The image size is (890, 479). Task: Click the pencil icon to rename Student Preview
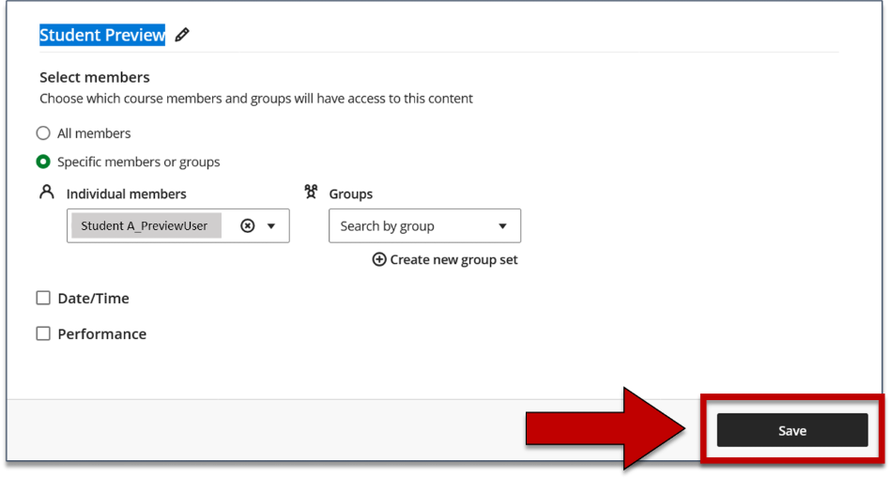pos(182,35)
